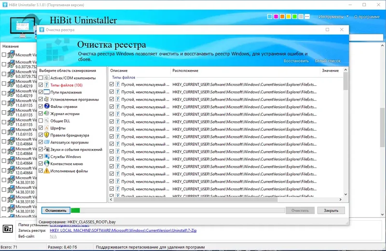Select the orange theme color swatch
Screen dimensions: 386x251
pos(282,16)
